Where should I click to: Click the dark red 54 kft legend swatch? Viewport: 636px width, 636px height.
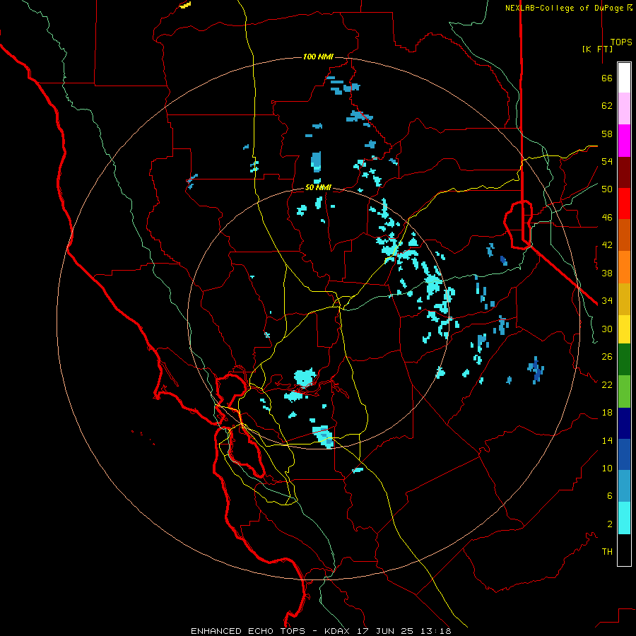(624, 172)
